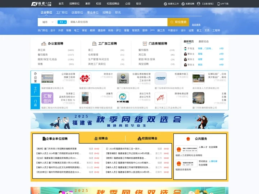Viewport: 259px width, 194px height.
Task: Click the 福建人才网 site logo
Action: (41, 4)
